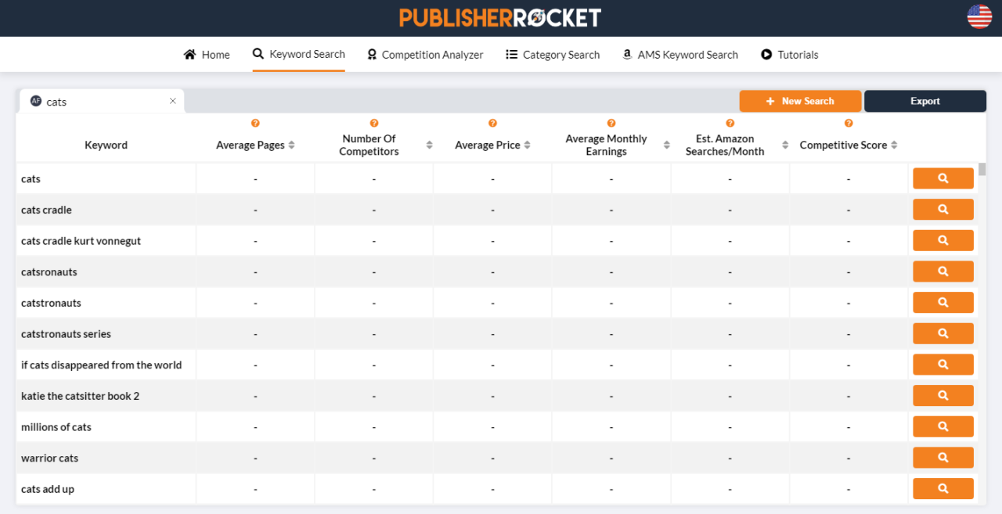Click the magnifier button on the 'warrior cats' row
Image resolution: width=1002 pixels, height=514 pixels.
pos(943,457)
